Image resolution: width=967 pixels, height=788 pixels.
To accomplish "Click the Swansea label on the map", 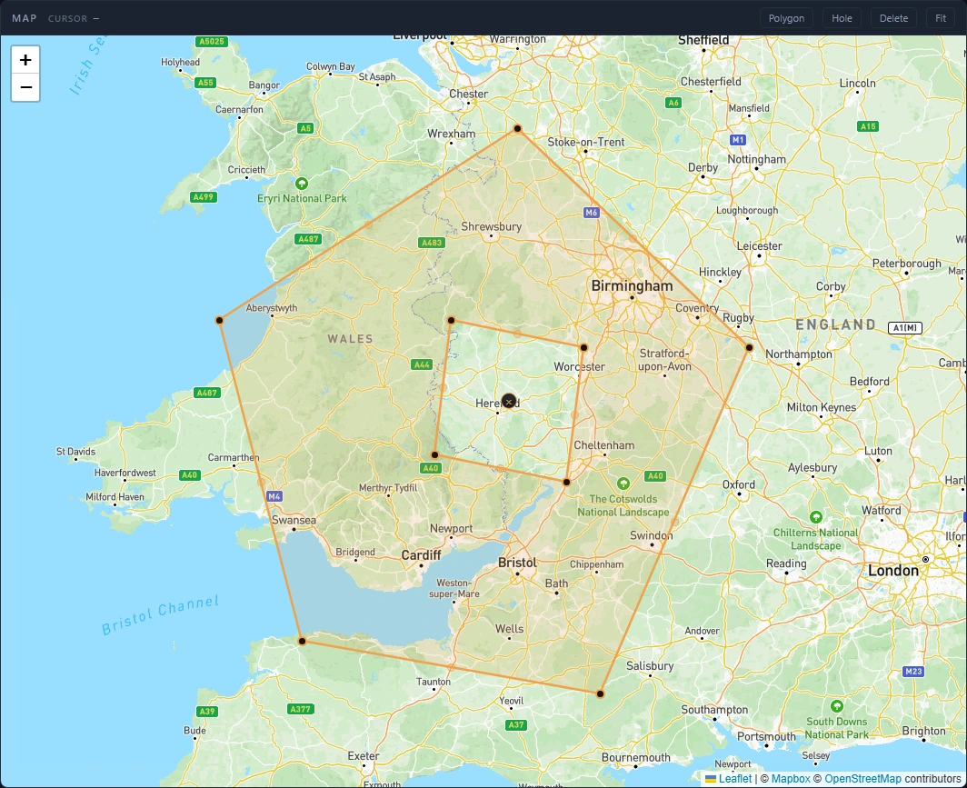I will 294,521.
